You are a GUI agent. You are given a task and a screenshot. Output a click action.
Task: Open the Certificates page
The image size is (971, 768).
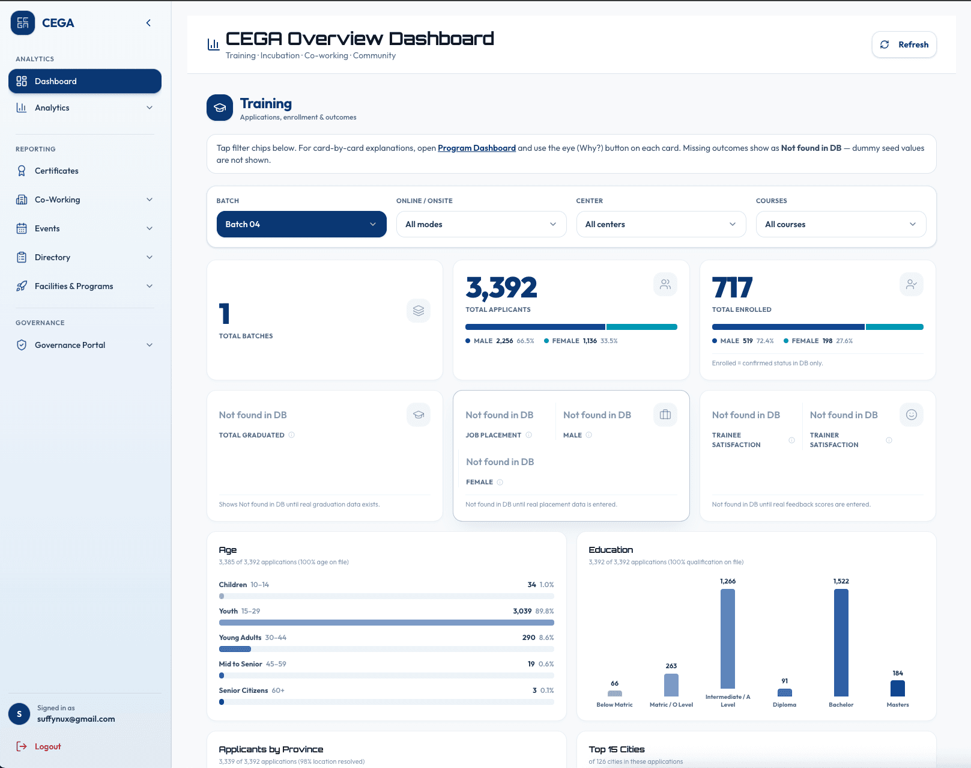click(x=85, y=171)
